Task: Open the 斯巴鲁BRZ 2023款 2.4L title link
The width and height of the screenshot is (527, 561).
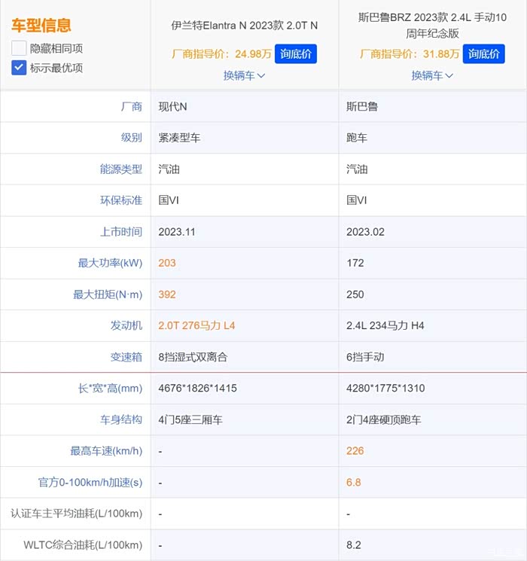Action: [x=432, y=26]
